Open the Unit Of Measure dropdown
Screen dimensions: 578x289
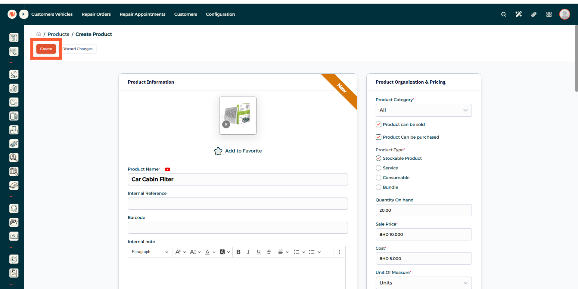point(423,283)
